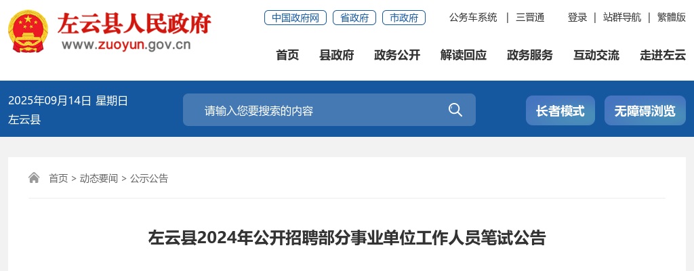Click 登录 to sign in

[x=577, y=18]
